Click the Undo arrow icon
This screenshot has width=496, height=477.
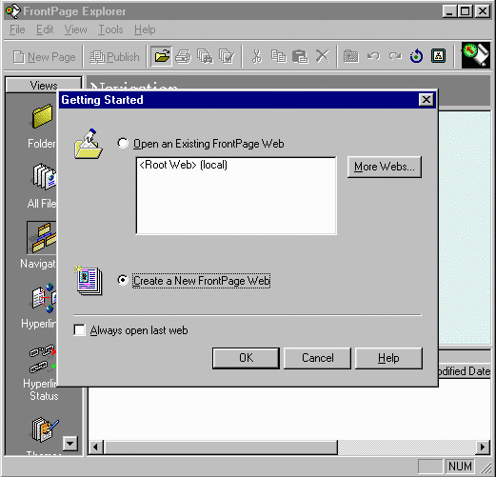coord(373,57)
